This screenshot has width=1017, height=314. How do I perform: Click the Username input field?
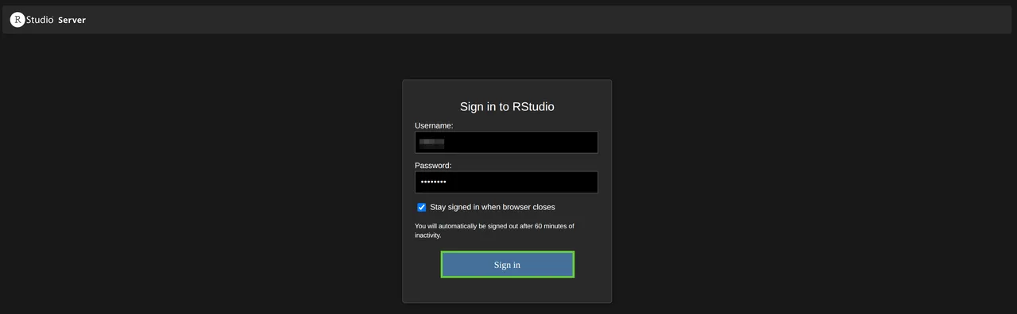[x=506, y=143]
